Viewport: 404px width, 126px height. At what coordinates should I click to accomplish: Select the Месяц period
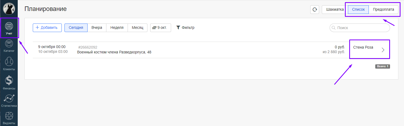138,28
